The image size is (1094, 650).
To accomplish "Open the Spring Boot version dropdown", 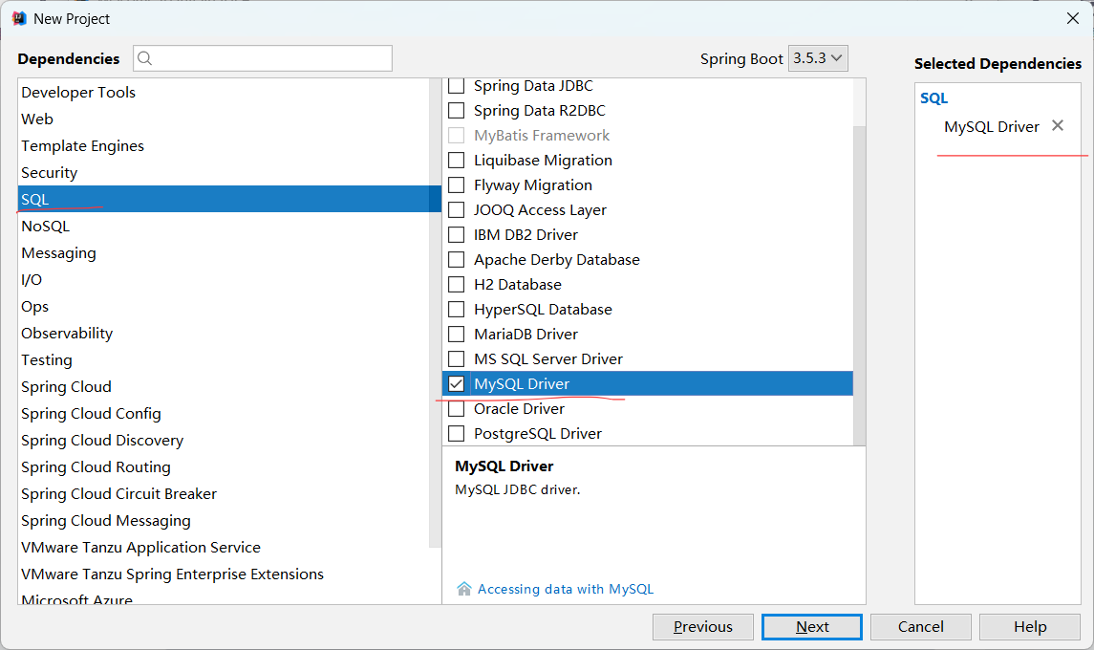I will [818, 58].
